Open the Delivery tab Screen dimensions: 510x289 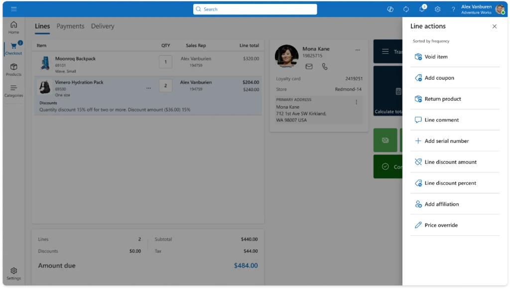click(103, 26)
